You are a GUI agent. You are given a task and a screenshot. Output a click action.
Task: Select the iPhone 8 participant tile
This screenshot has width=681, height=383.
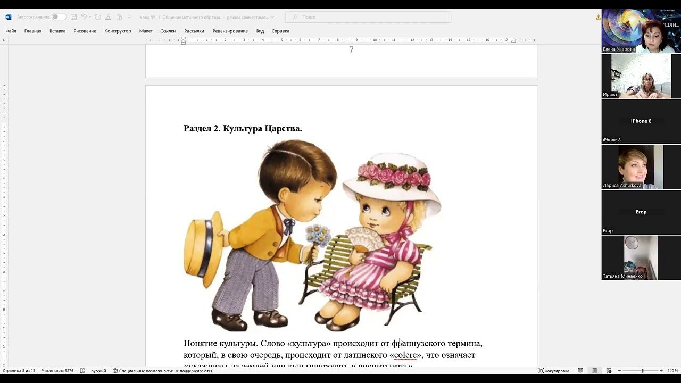click(641, 121)
